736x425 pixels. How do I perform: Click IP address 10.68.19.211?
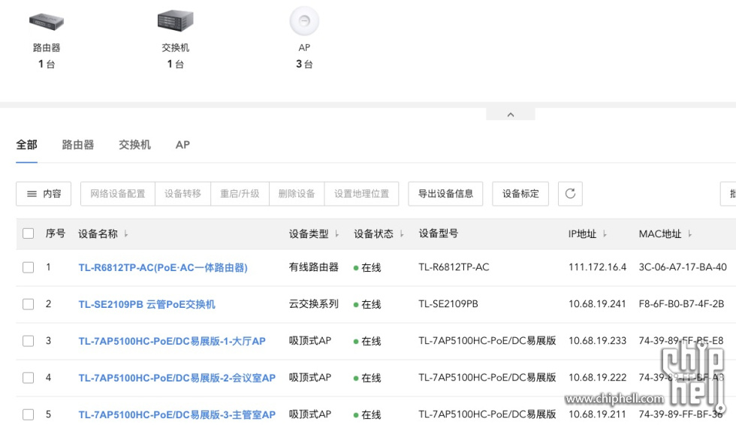coord(598,414)
